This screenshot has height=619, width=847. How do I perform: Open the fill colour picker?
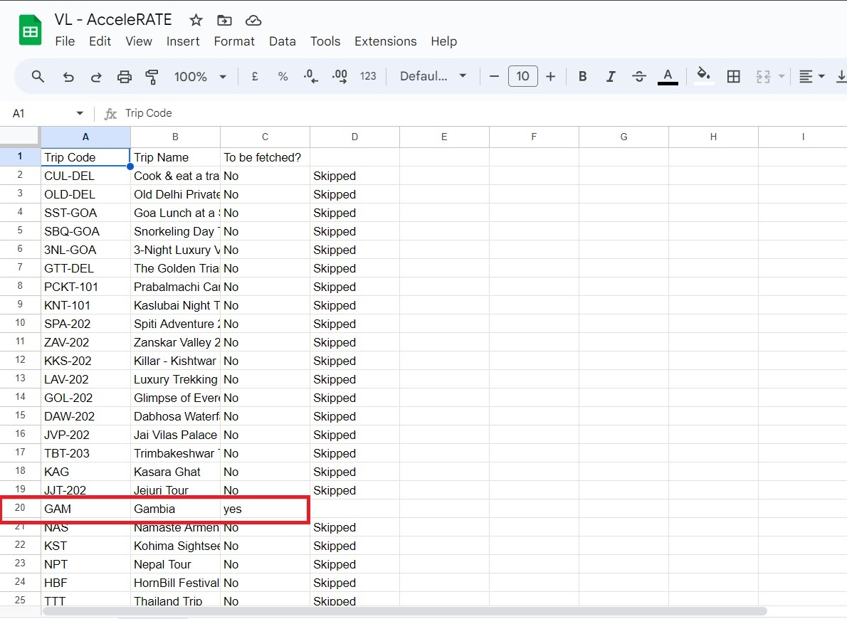tap(703, 75)
